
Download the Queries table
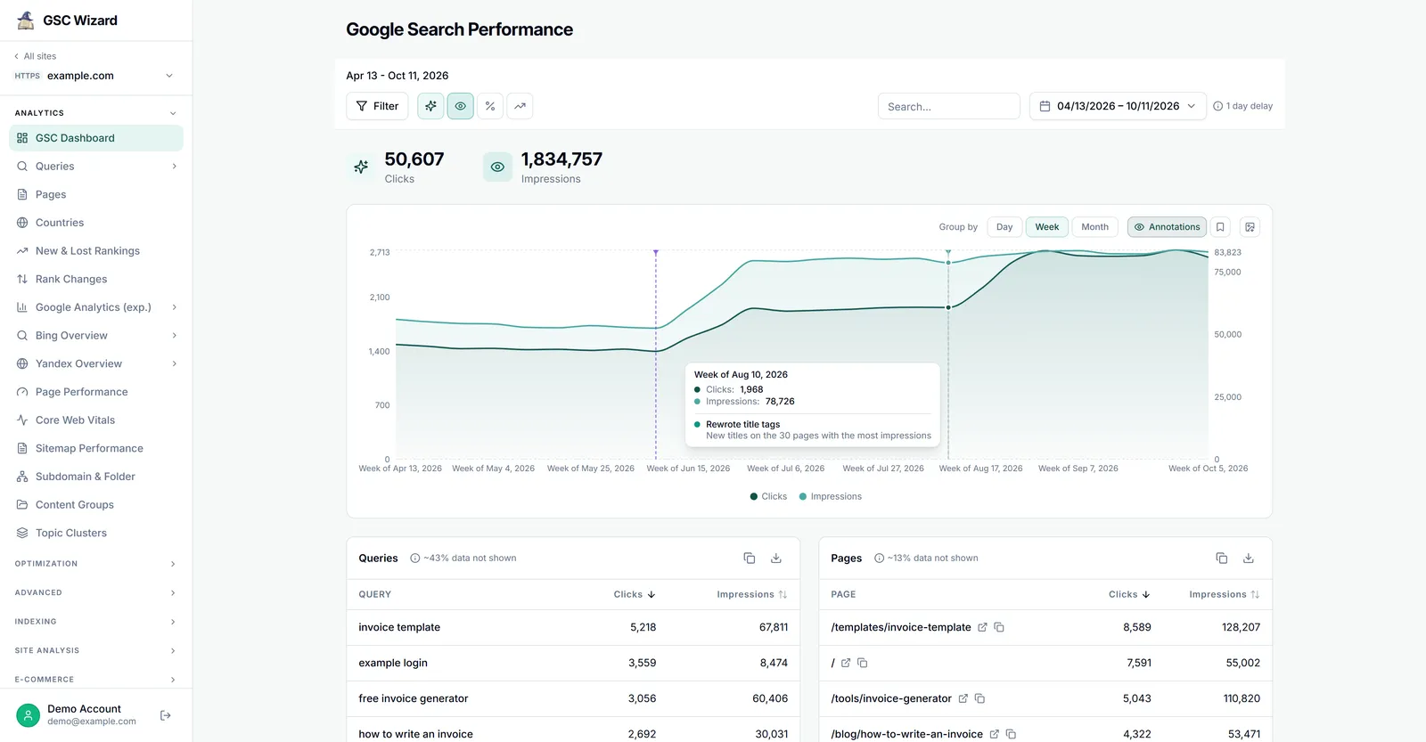[x=776, y=559]
